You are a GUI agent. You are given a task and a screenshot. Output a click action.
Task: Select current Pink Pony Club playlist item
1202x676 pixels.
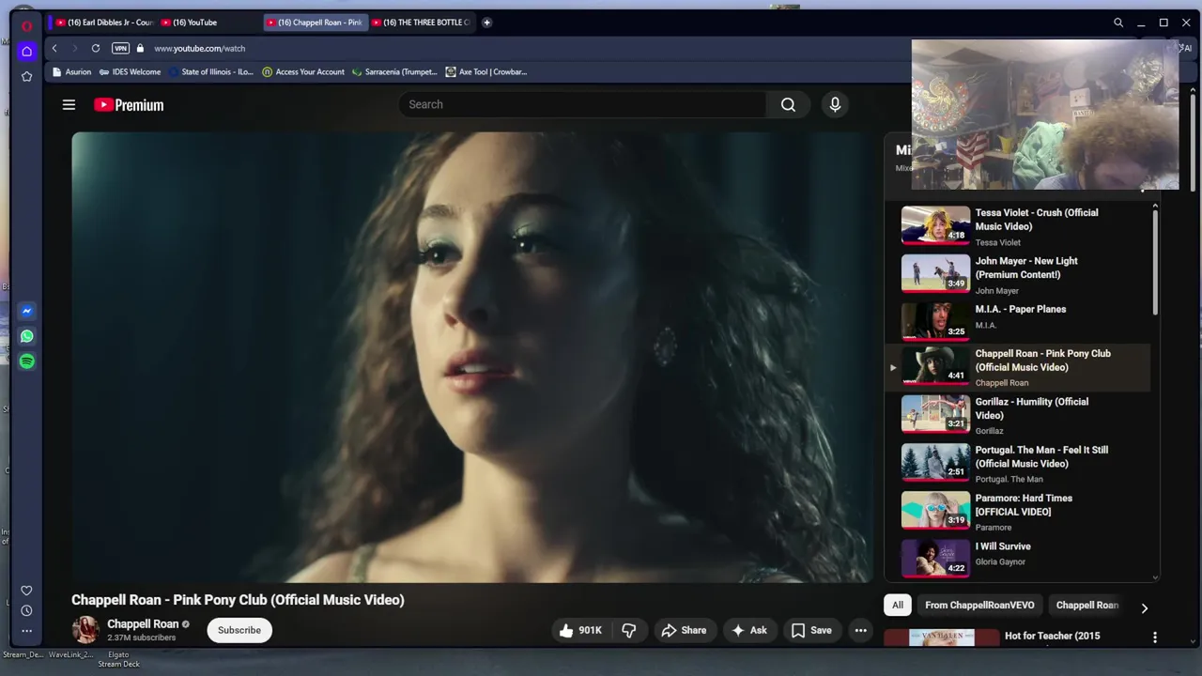(x=1019, y=367)
